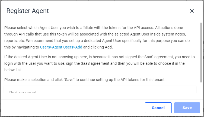Expand the Pick an agent dropdown
Viewport: 204px width, 117px height.
click(100, 89)
